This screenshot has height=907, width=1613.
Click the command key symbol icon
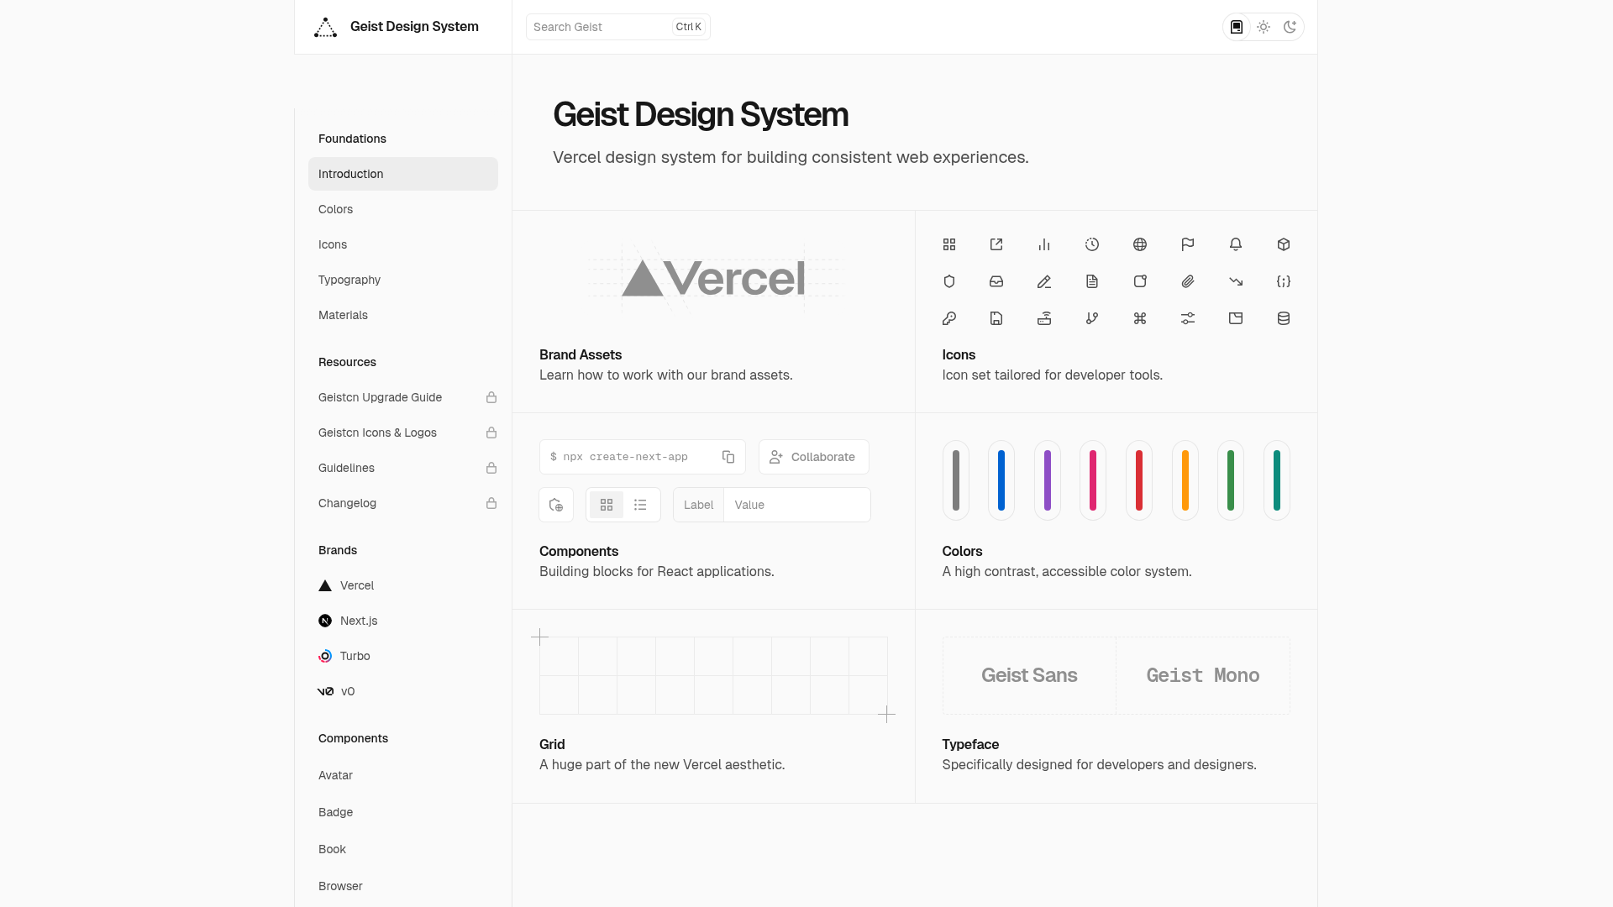(x=1140, y=318)
